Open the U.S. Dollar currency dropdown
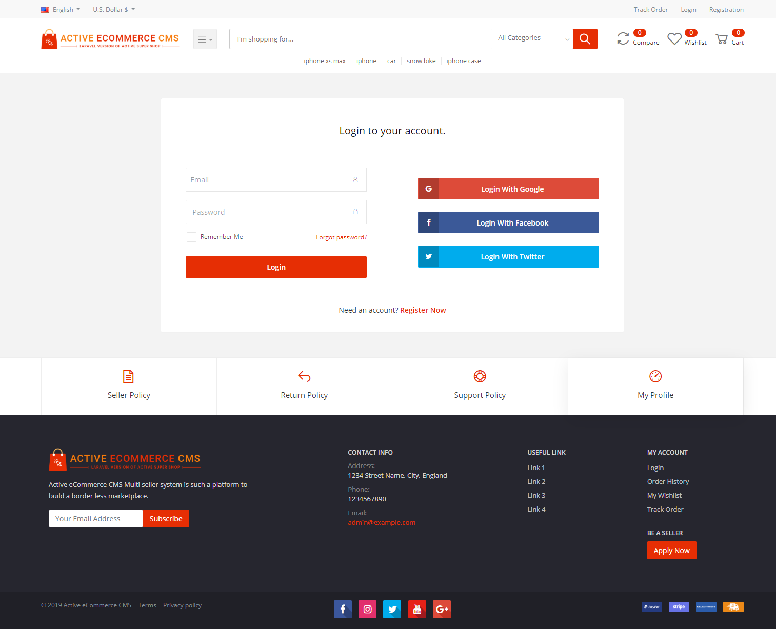The height and width of the screenshot is (629, 776). coord(113,10)
